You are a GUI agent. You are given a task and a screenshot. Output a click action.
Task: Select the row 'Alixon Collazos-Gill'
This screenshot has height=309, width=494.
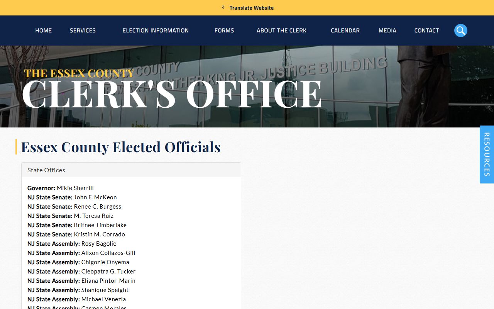(x=81, y=253)
